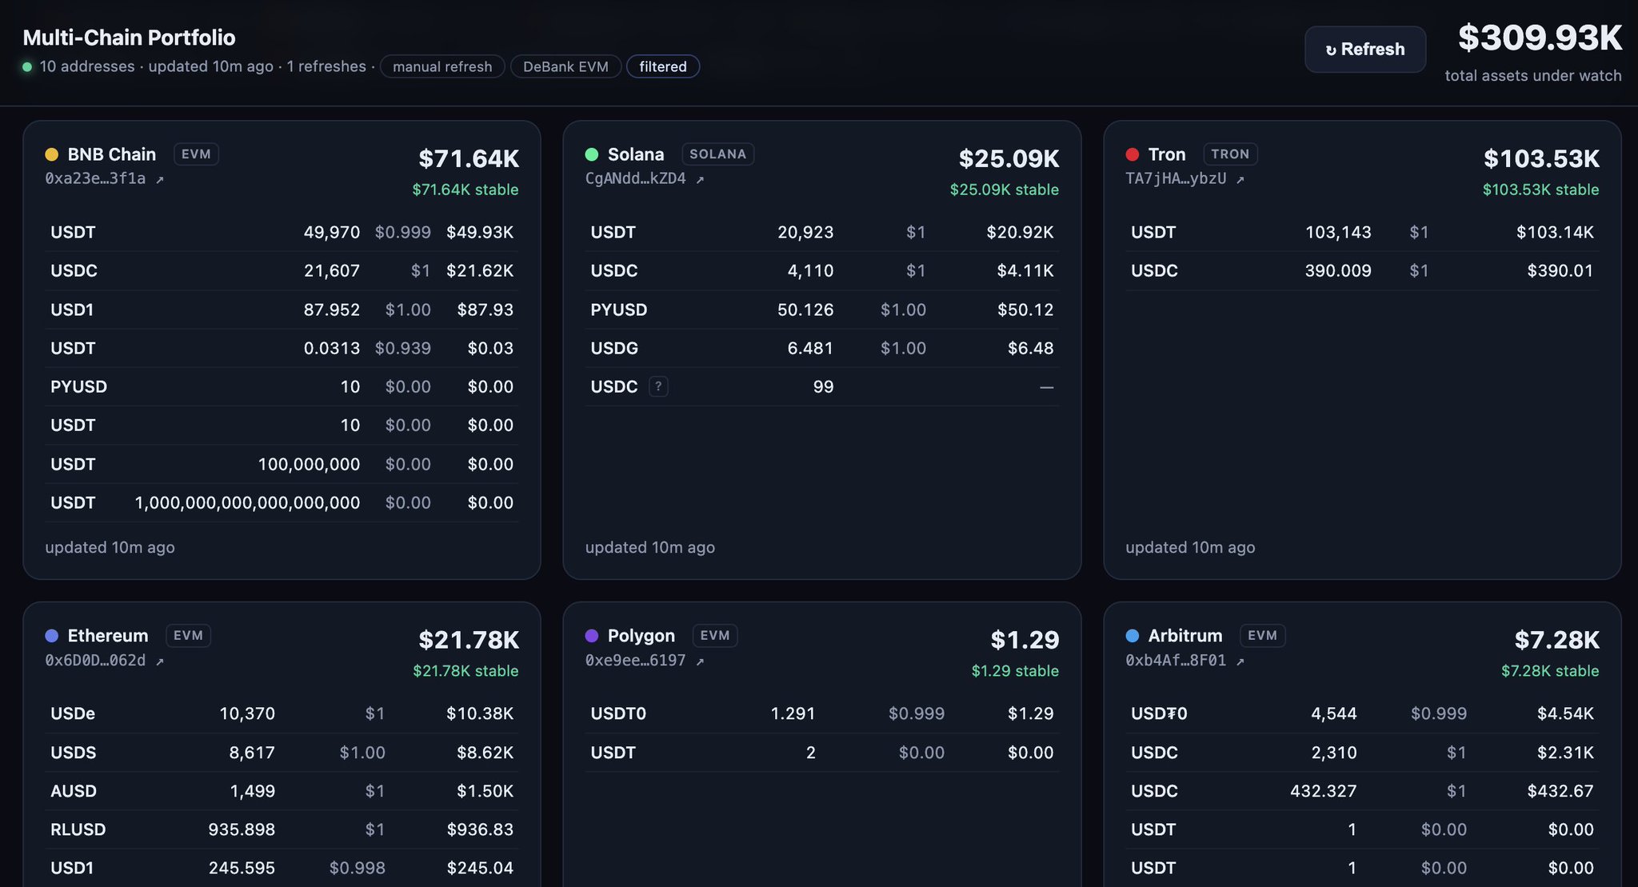Click the EVM tag on Polygon card
Screen dimensions: 1638x887
pos(714,636)
